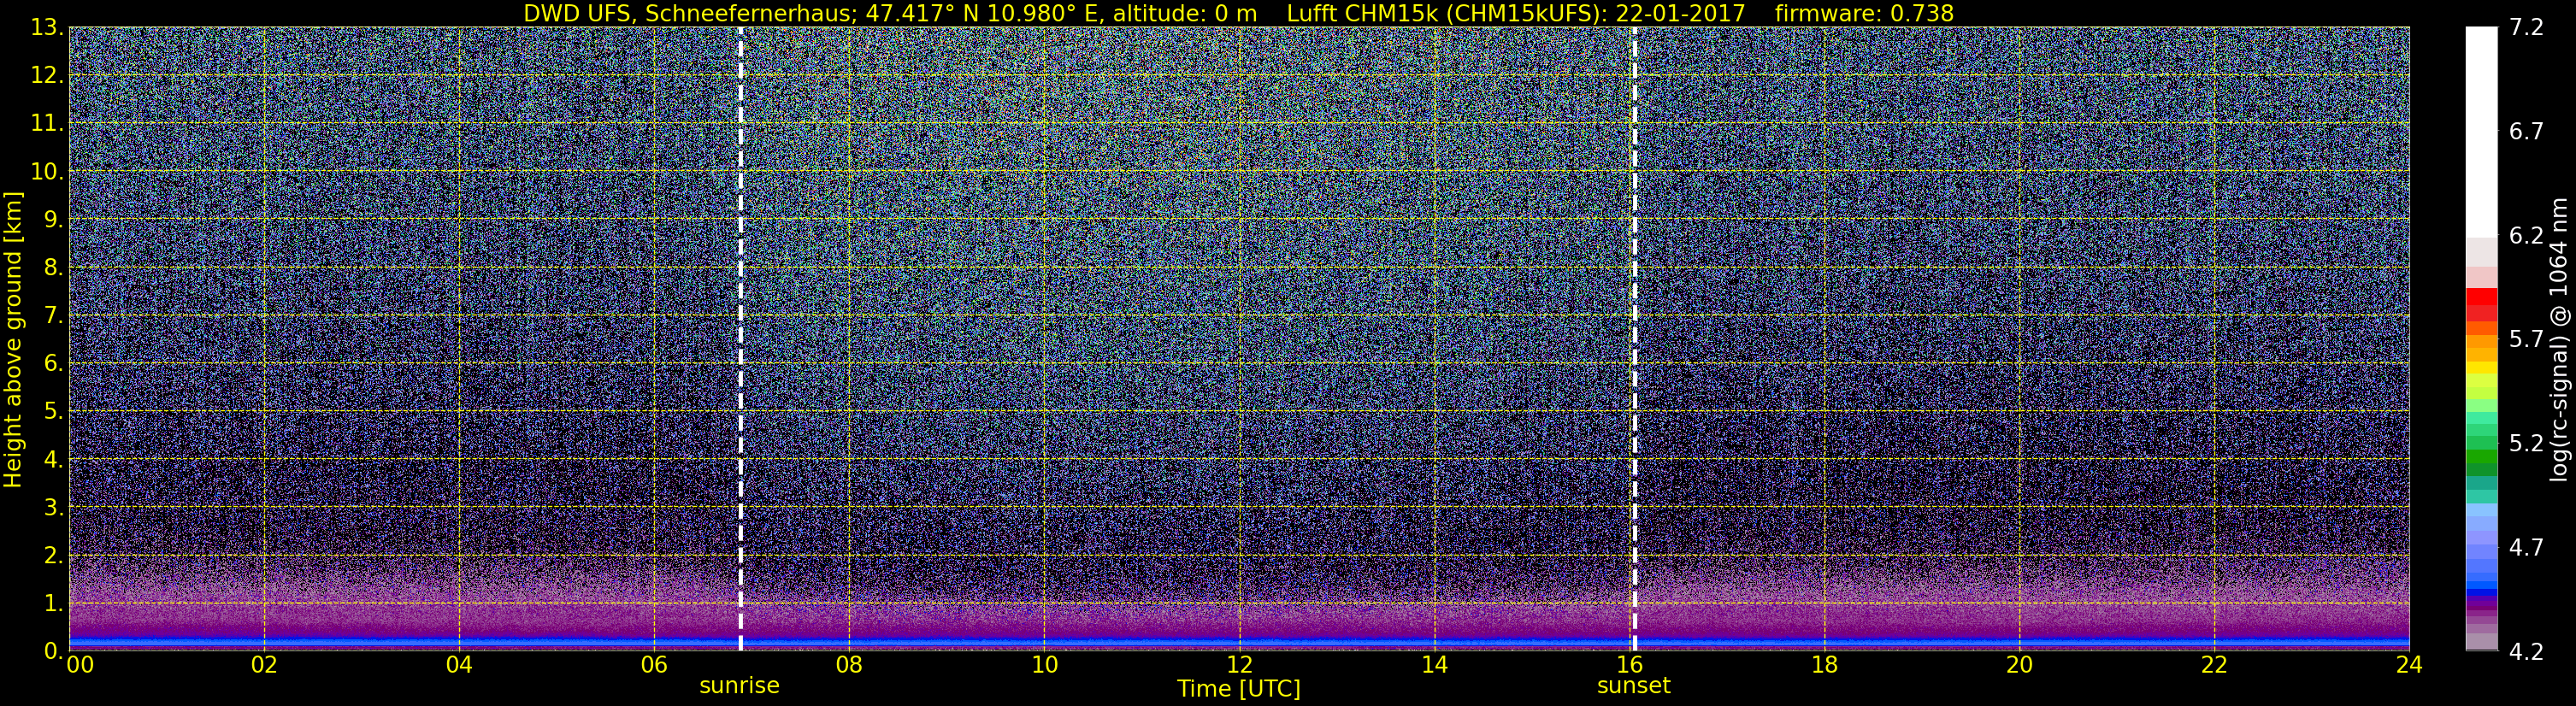Click the sunrise dashed vertical line
The width and height of the screenshot is (2576, 706).
pos(740,339)
